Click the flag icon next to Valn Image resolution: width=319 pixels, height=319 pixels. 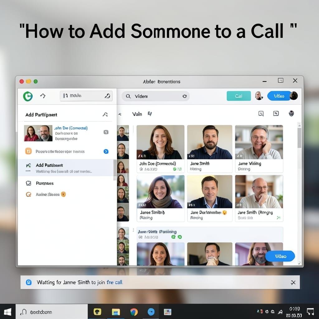150,114
